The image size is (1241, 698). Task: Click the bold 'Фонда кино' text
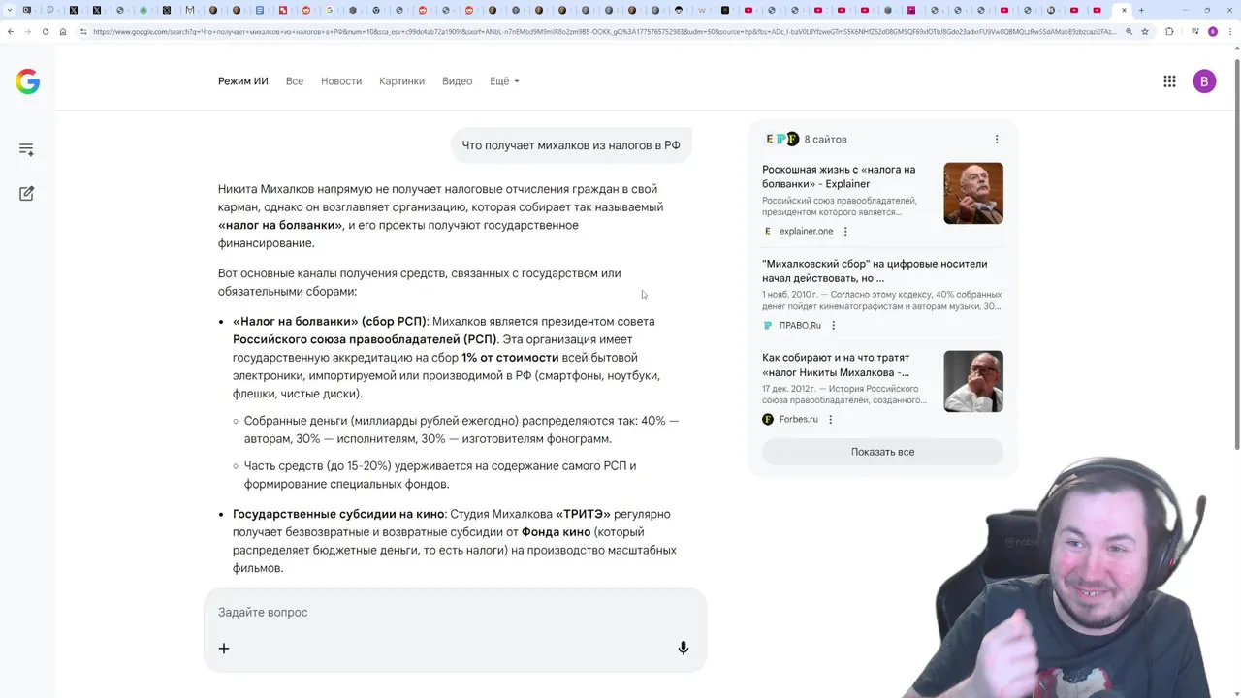[556, 532]
